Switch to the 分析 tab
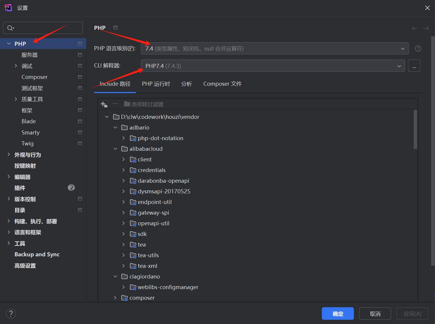This screenshot has width=435, height=324. 187,84
